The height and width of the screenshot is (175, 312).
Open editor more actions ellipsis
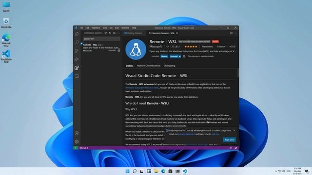tap(235, 33)
